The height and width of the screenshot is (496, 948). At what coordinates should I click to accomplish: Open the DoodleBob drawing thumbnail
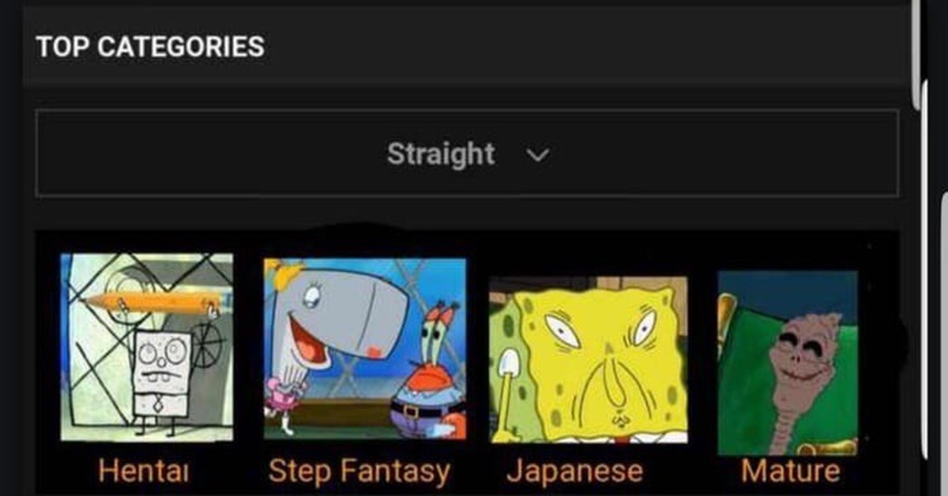(147, 347)
